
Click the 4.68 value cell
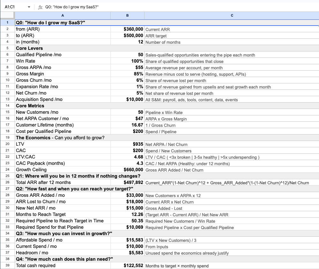127,157
